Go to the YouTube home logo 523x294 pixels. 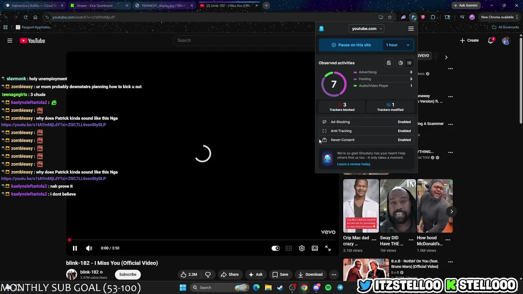click(x=32, y=40)
